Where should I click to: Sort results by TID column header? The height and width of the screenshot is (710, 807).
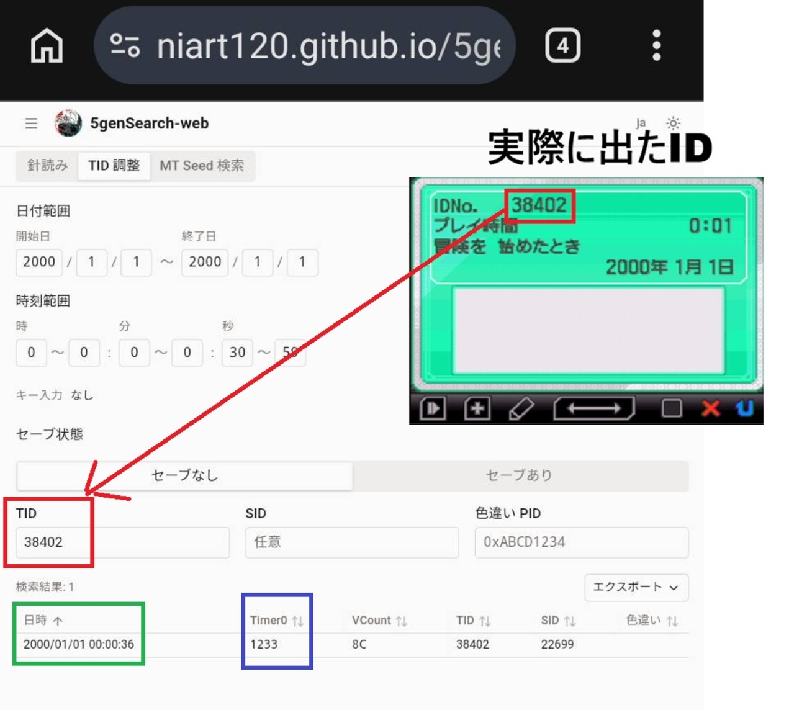click(473, 620)
